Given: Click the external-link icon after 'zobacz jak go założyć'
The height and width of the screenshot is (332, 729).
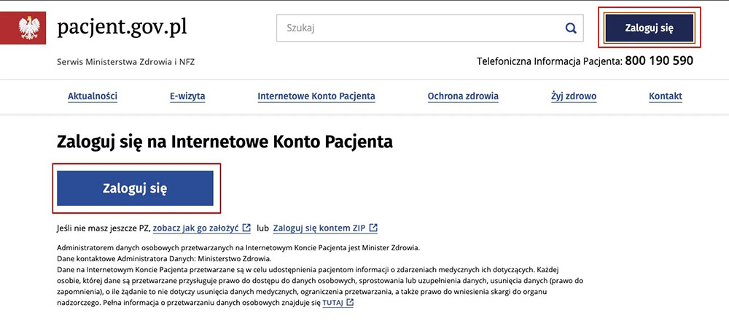Looking at the screenshot, I should [246, 228].
